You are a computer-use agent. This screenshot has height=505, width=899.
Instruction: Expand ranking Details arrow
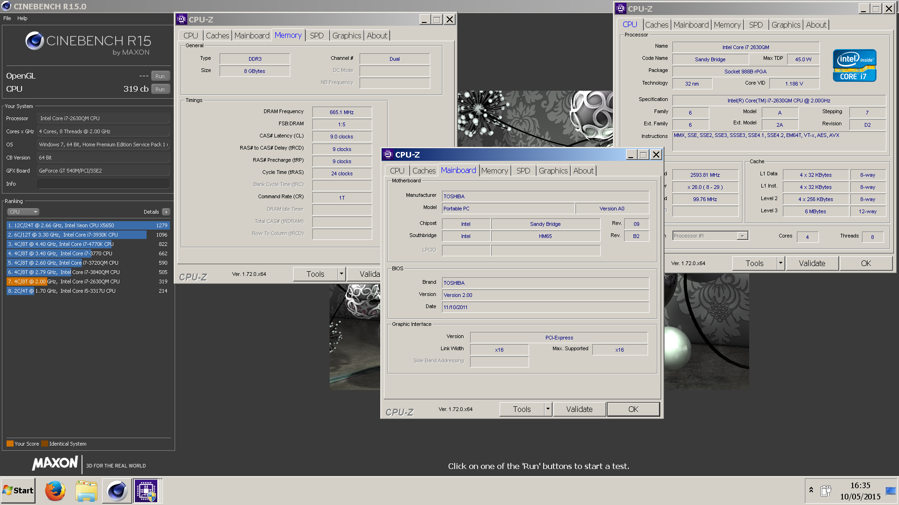[166, 212]
